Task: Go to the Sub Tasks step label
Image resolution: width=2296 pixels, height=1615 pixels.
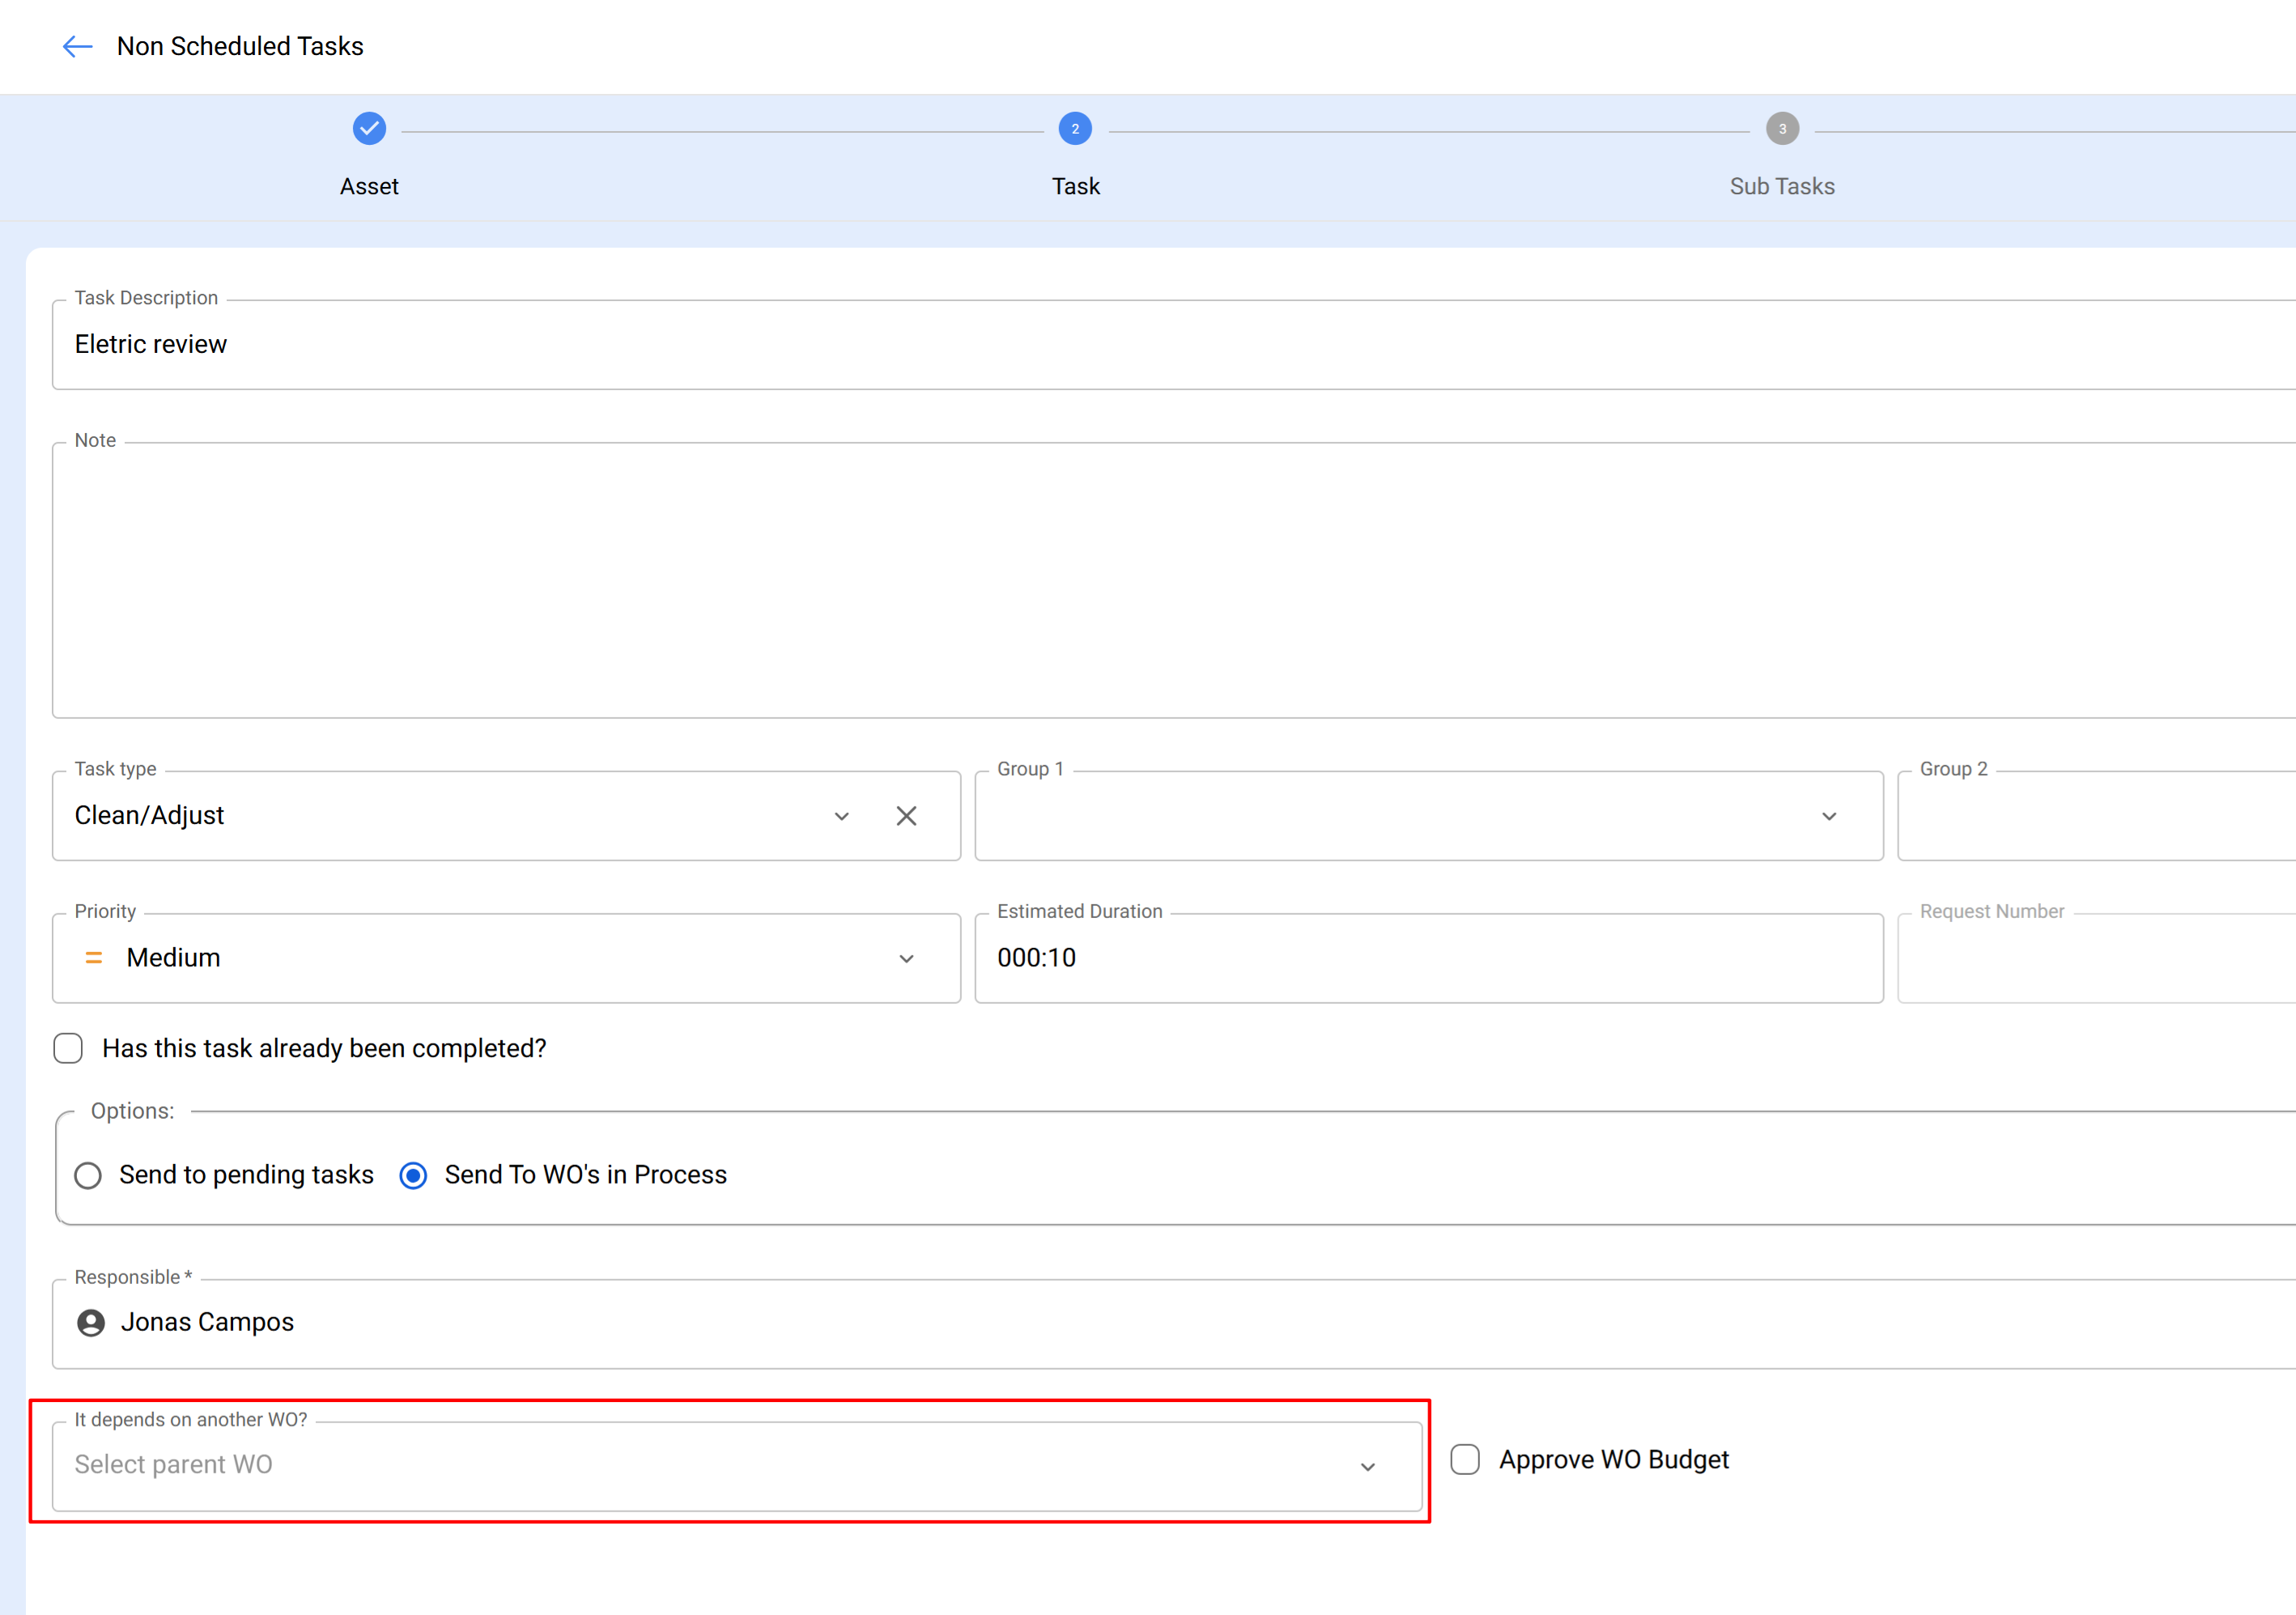Action: (1781, 187)
